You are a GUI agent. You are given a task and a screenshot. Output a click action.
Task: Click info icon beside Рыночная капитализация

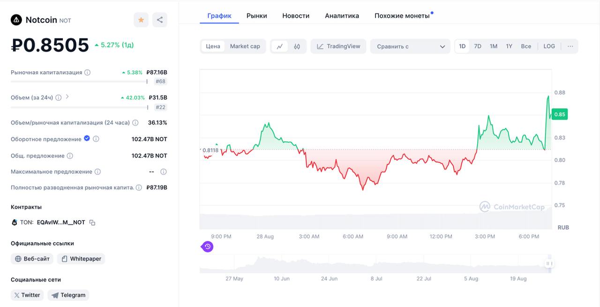tap(88, 73)
